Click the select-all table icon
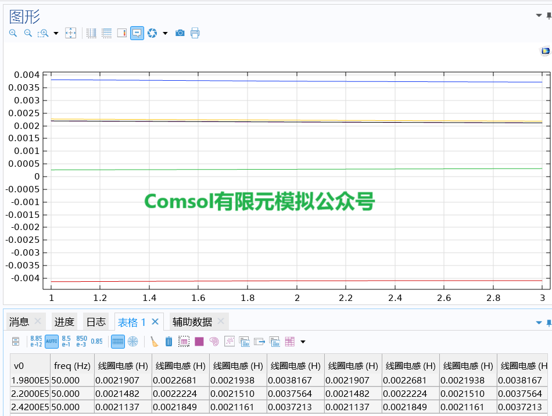Screen dimensions: 552x416 click(x=184, y=342)
